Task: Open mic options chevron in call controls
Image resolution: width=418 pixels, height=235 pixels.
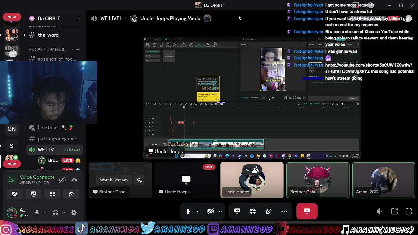Action: pyautogui.click(x=198, y=211)
